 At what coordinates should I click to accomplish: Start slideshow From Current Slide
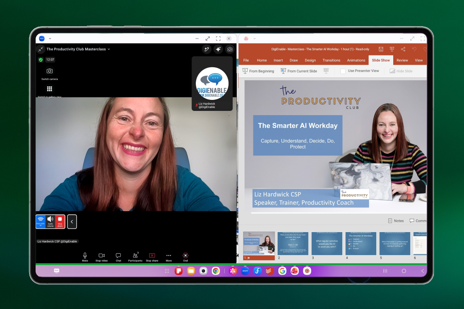click(299, 71)
